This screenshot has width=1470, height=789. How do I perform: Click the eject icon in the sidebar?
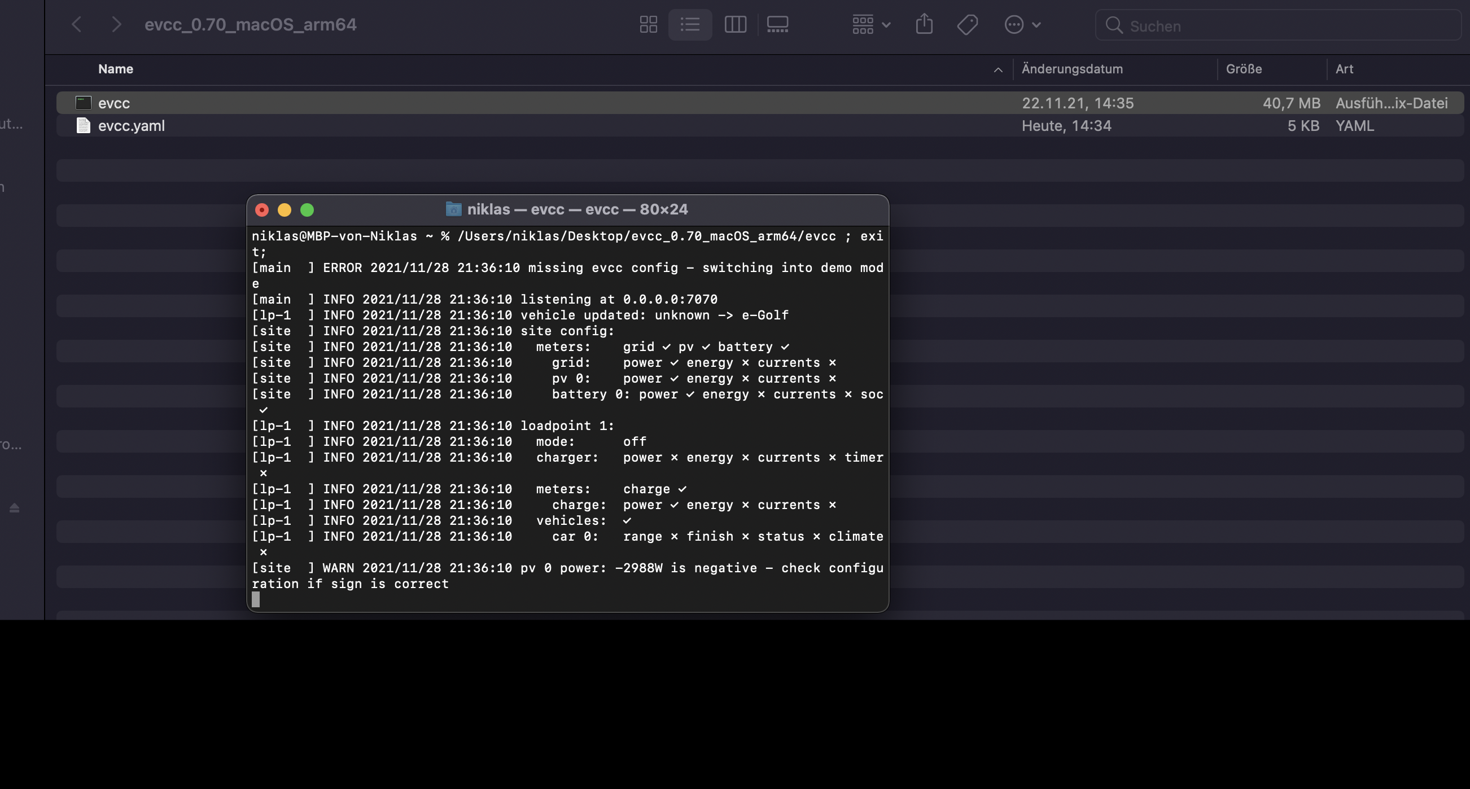[13, 507]
